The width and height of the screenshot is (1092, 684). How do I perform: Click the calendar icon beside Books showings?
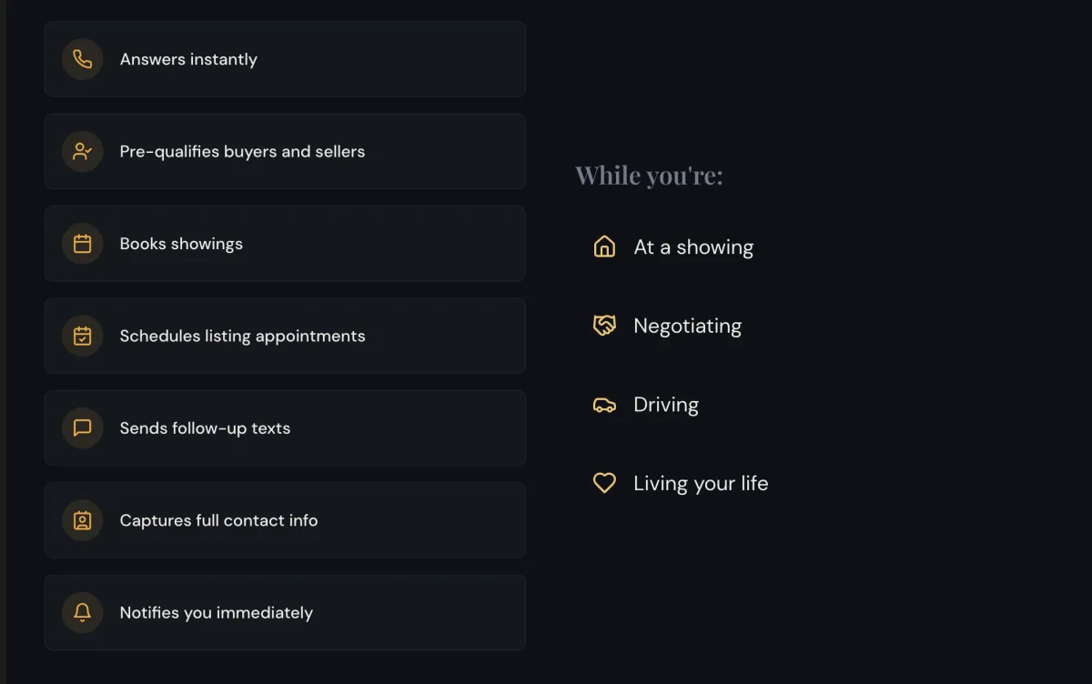82,244
